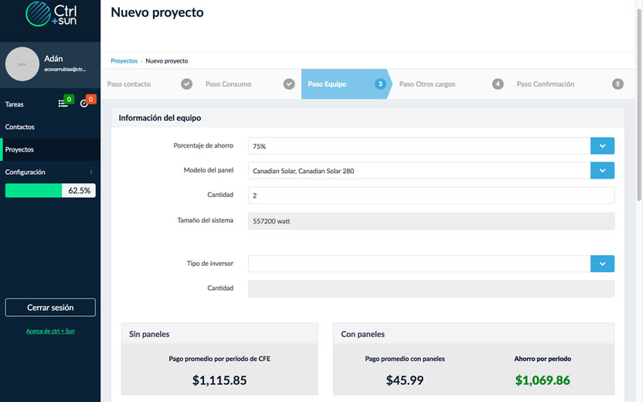The height and width of the screenshot is (402, 643).
Task: Click the panel Cantidad input showing 2
Action: click(x=431, y=196)
